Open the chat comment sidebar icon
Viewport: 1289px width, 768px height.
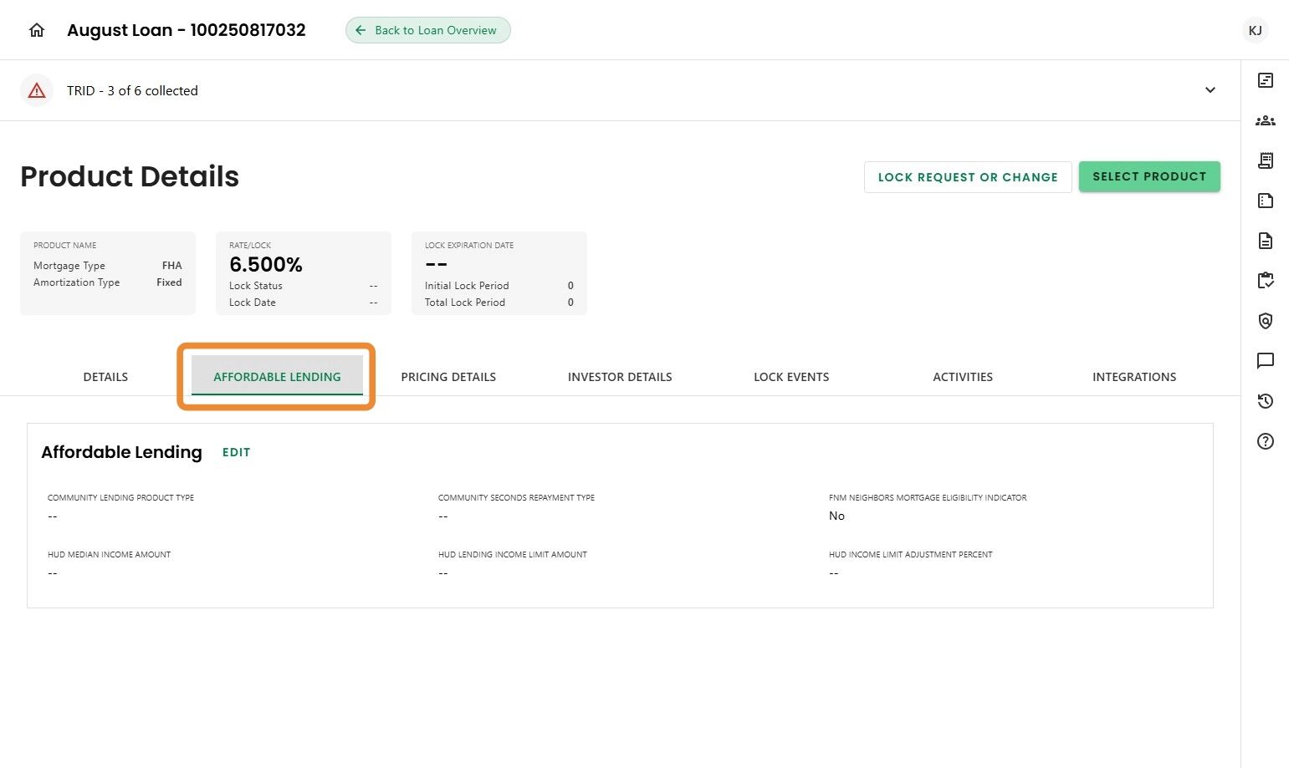coord(1266,361)
